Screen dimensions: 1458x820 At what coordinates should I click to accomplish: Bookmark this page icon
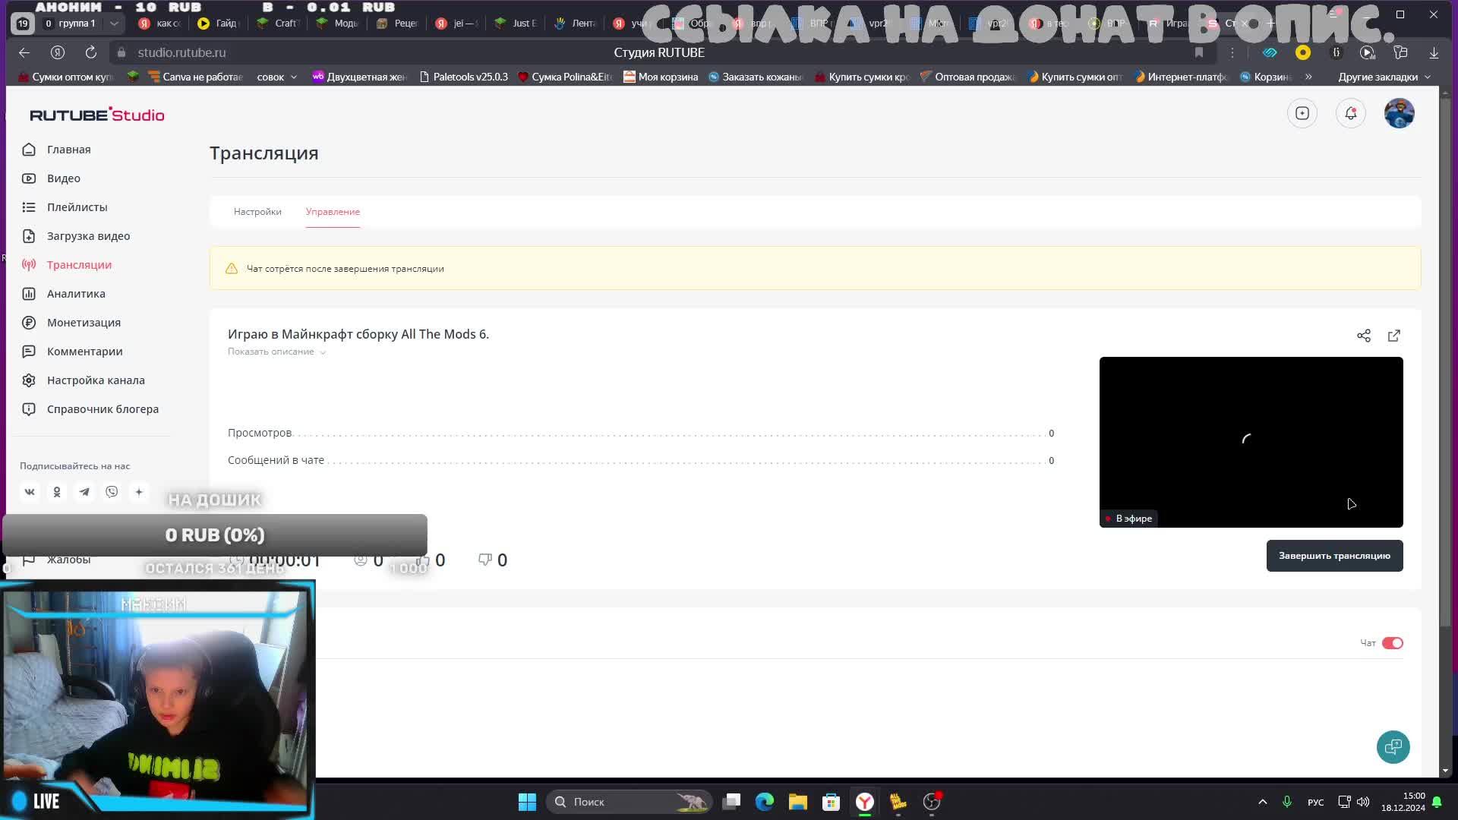point(1199,52)
